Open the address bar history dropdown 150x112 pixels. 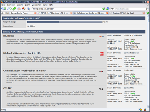103,9
